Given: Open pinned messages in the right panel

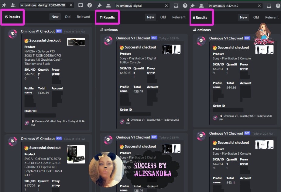Looking at the screenshot, I should click(192, 6).
